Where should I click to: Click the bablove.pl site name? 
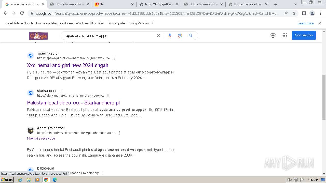click(45, 168)
